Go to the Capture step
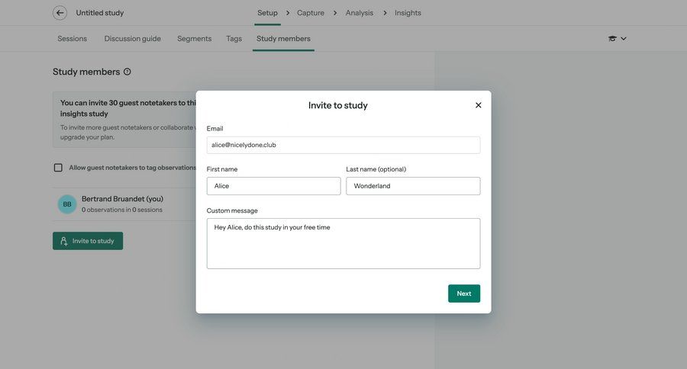The width and height of the screenshot is (687, 369). click(x=310, y=13)
